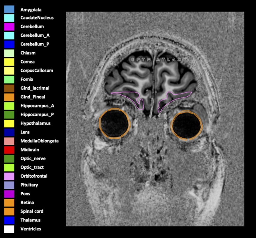Select the Ventricles white swatch

point(9,229)
